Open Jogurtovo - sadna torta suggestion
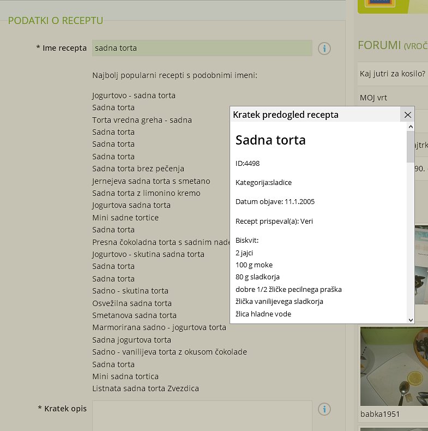428x431 pixels. (134, 95)
